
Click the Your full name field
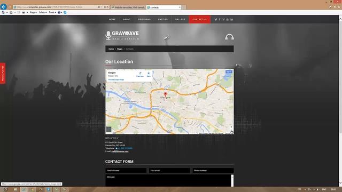126,171
